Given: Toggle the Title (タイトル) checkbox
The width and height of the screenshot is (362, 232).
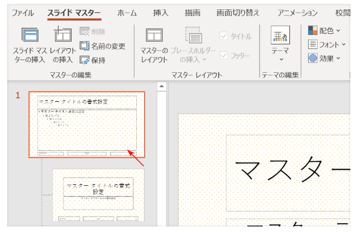Looking at the screenshot, I should [x=224, y=36].
